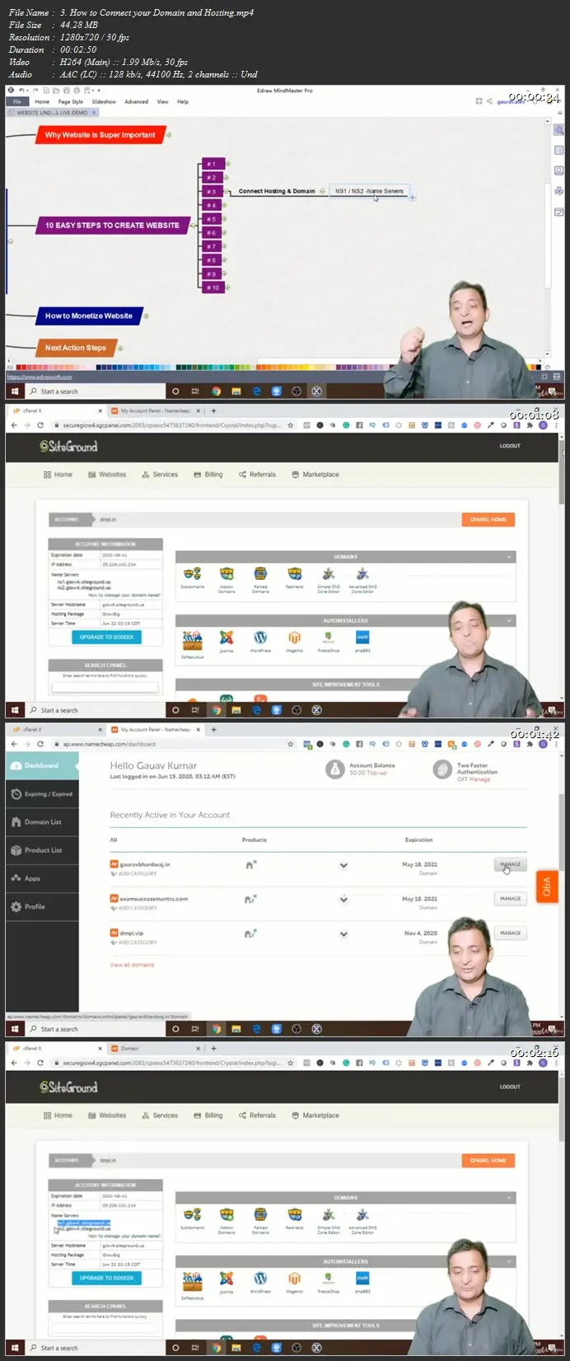Launch Magento autoinstaller in the 00:01:08 frame
The width and height of the screenshot is (570, 1361).
click(294, 641)
